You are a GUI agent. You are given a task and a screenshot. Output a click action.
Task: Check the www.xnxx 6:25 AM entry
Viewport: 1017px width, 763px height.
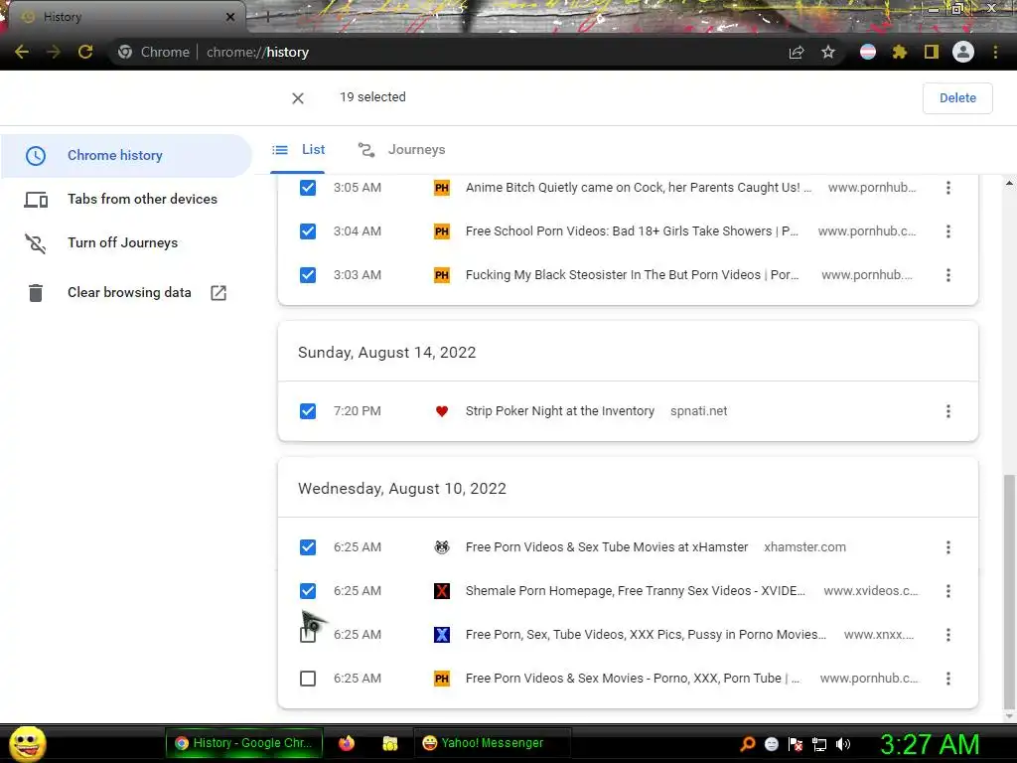coord(308,635)
